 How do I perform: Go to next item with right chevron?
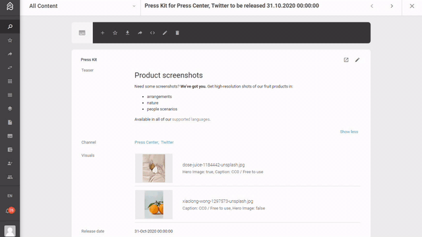point(392,6)
